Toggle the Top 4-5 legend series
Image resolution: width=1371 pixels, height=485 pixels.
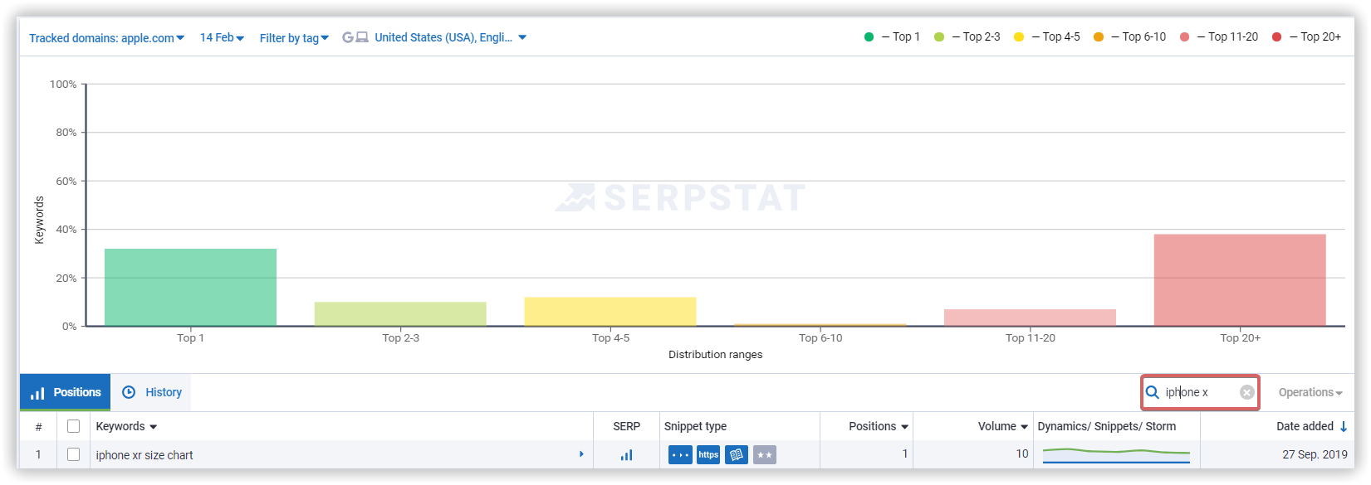[1046, 36]
